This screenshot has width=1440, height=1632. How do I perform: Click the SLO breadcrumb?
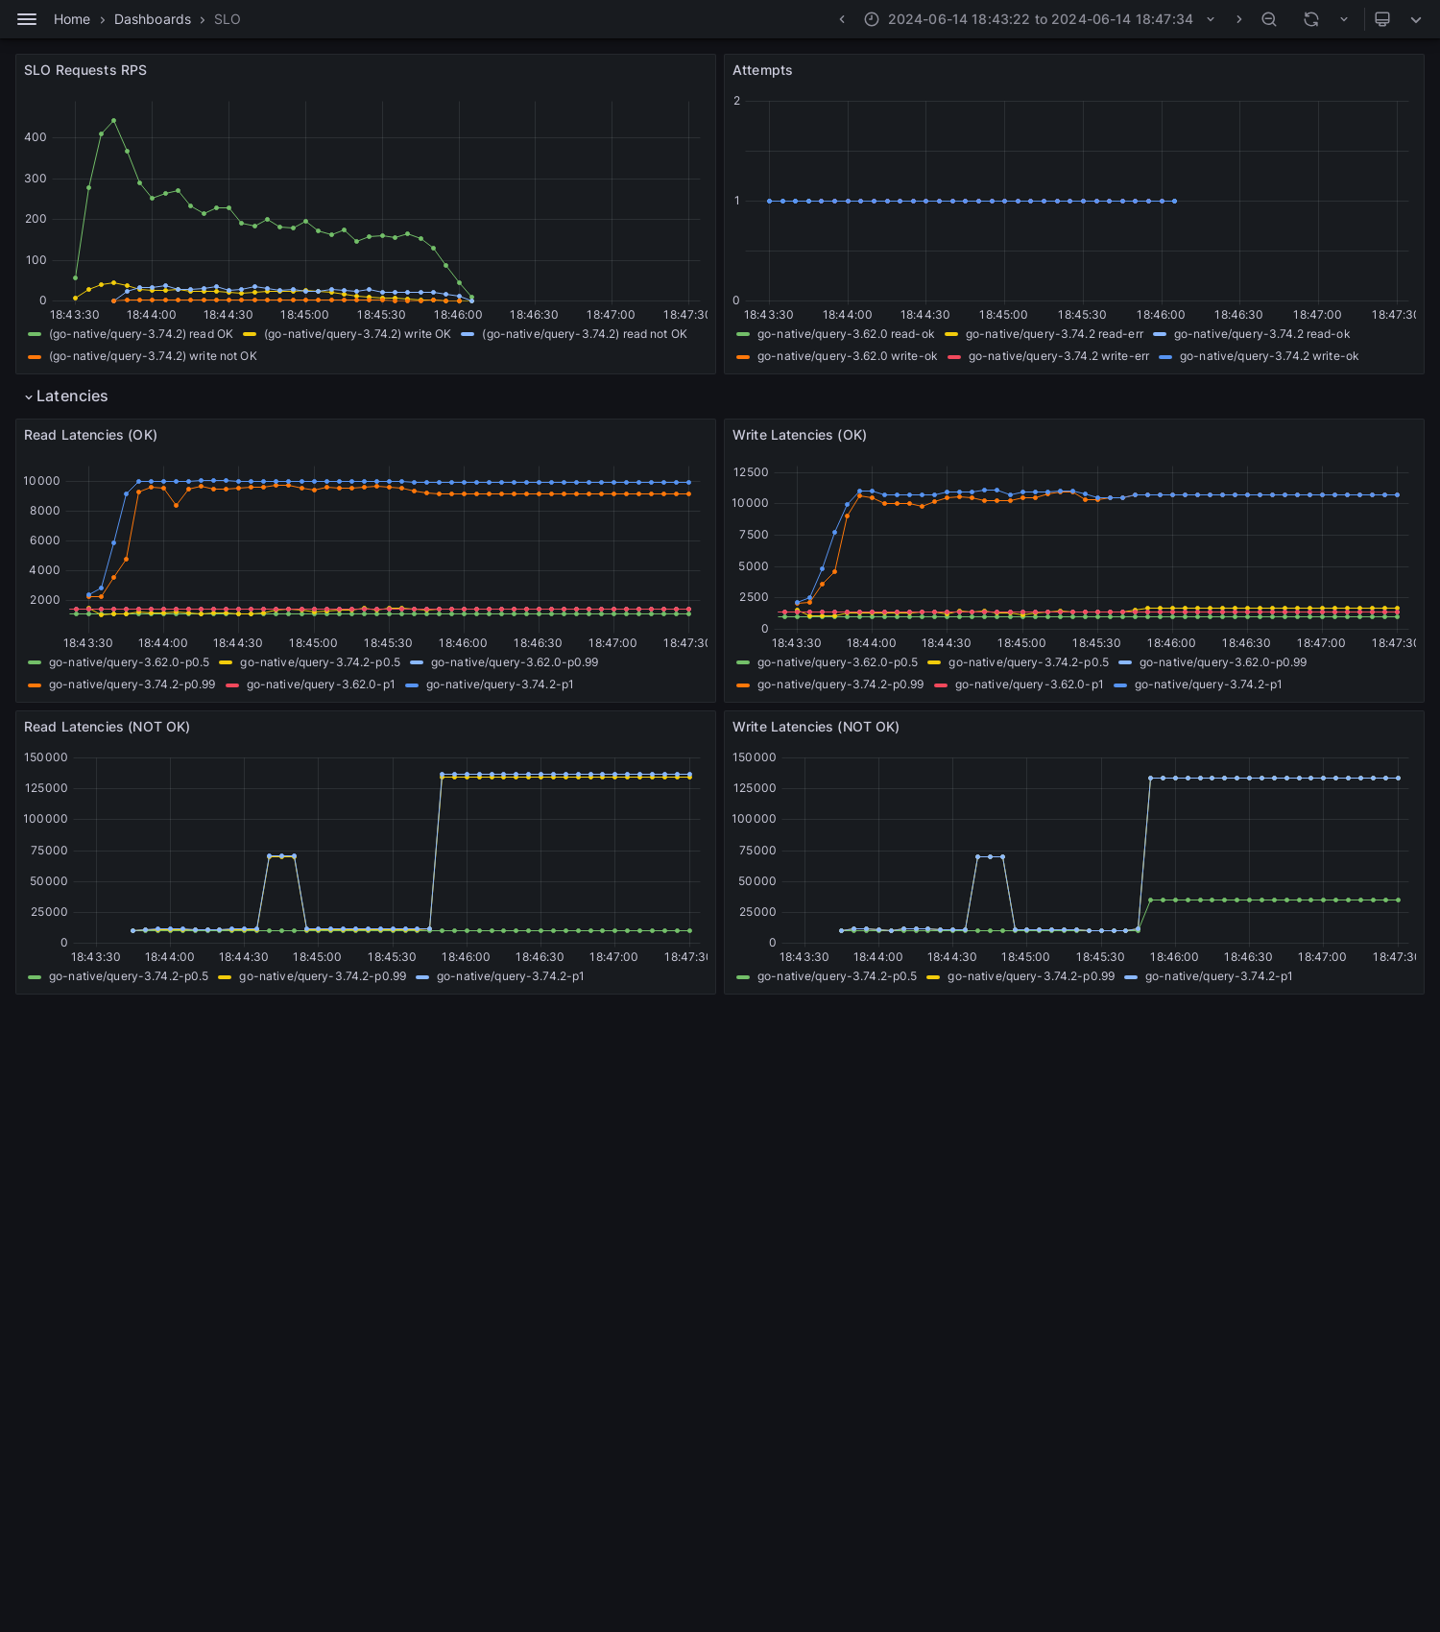tap(228, 19)
